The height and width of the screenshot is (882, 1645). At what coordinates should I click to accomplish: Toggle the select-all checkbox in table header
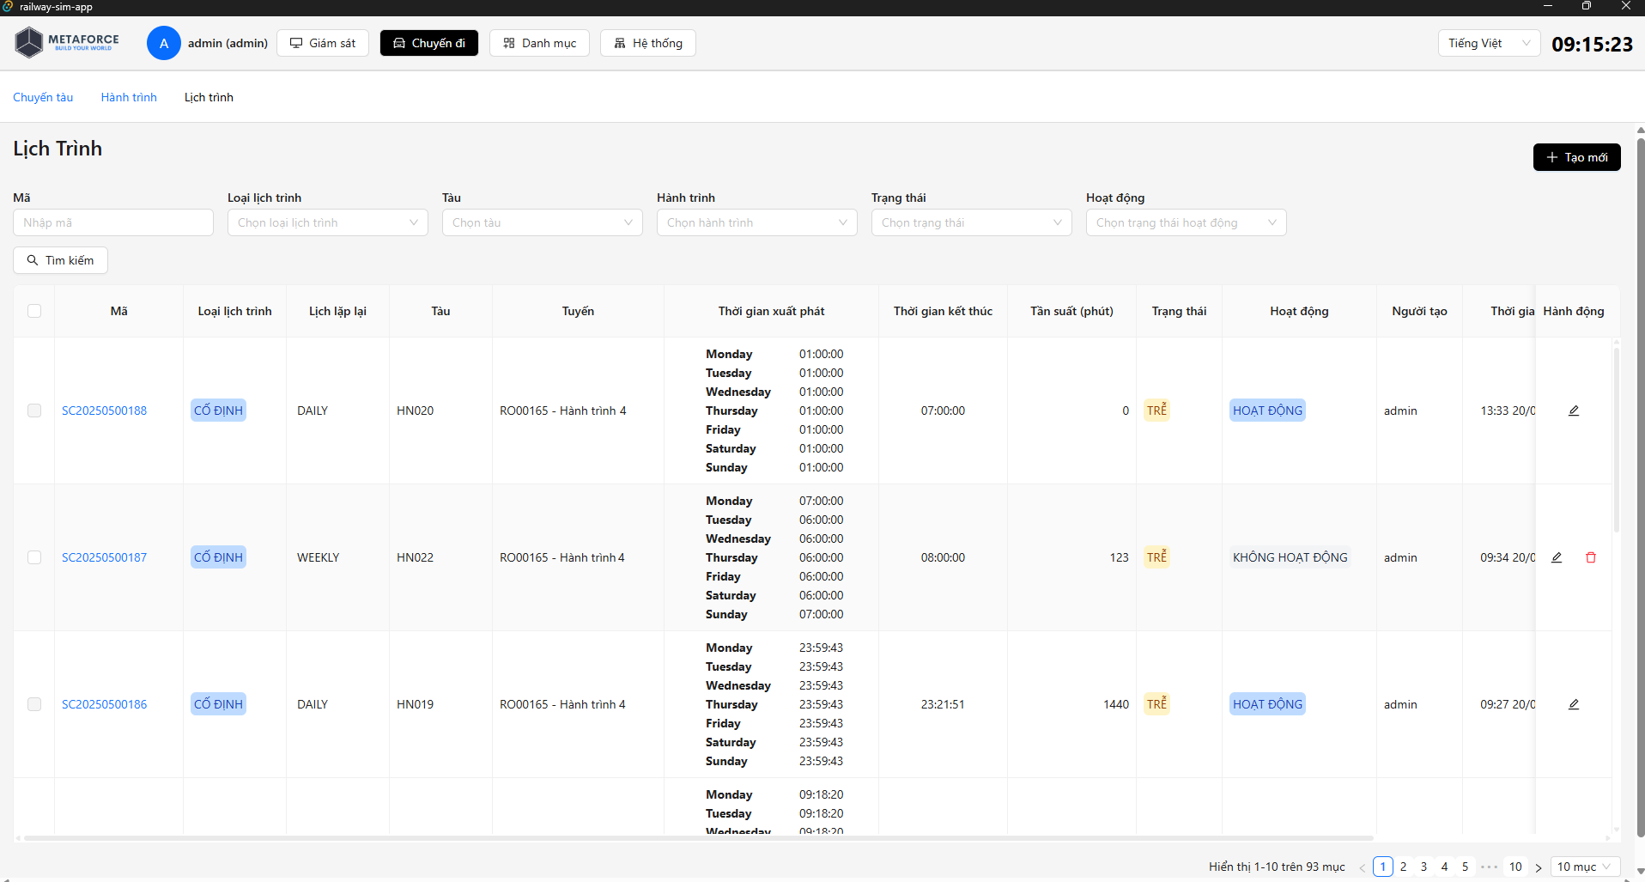(x=34, y=311)
